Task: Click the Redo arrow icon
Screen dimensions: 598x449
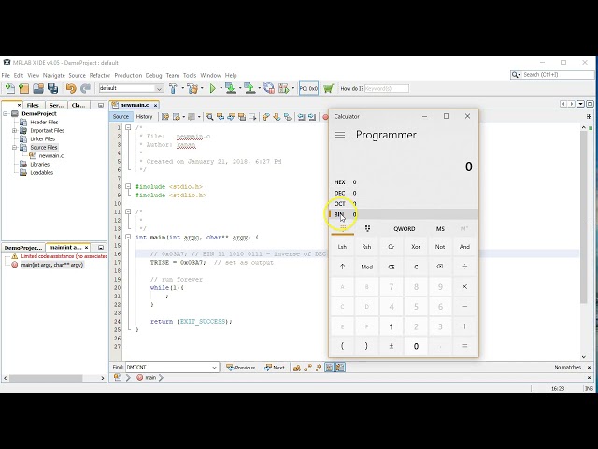Action: click(x=85, y=89)
